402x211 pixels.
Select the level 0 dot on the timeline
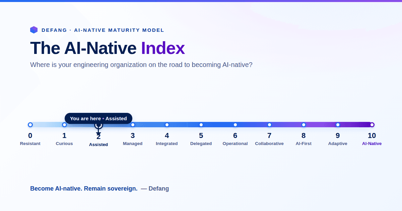click(30, 125)
